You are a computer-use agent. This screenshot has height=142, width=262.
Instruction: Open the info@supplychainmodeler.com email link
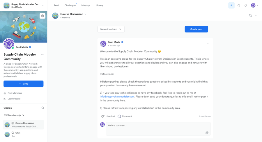(117, 97)
